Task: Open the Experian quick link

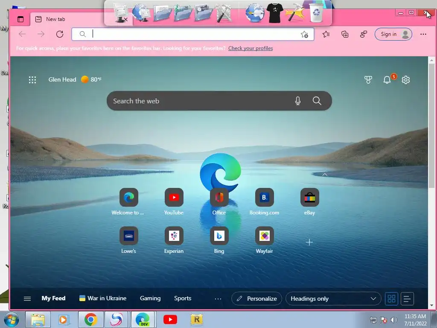Action: point(174,240)
